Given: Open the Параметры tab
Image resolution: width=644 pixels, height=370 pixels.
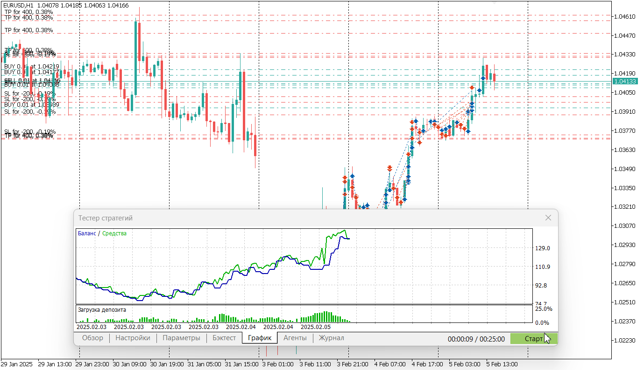Looking at the screenshot, I should click(x=182, y=338).
